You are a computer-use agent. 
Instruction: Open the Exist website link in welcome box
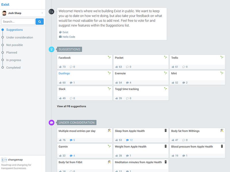click(66, 32)
